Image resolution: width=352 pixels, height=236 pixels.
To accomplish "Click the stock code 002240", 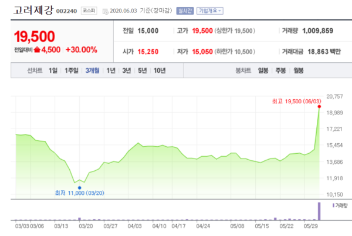I will point(66,11).
